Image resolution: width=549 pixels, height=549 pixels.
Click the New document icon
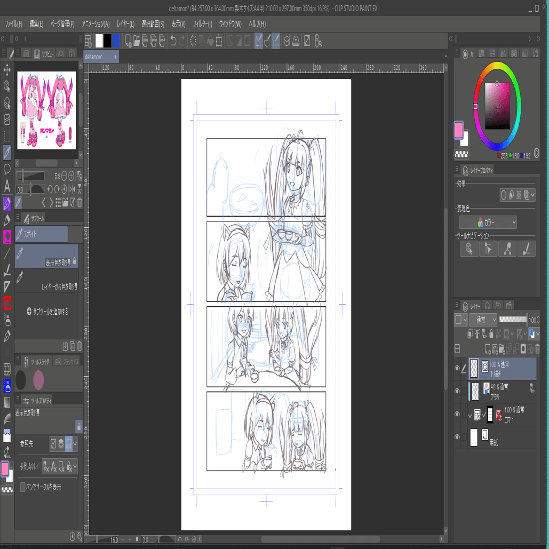(128, 41)
